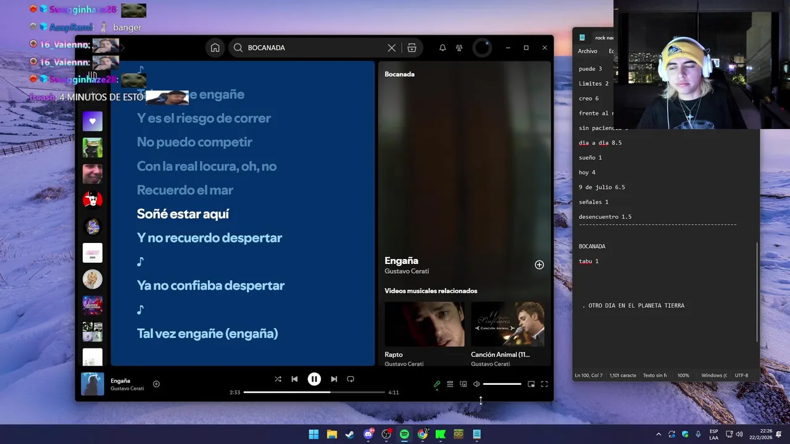This screenshot has width=790, height=444.
Task: Open the Banger playlist cover in sidebar
Action: 93,305
